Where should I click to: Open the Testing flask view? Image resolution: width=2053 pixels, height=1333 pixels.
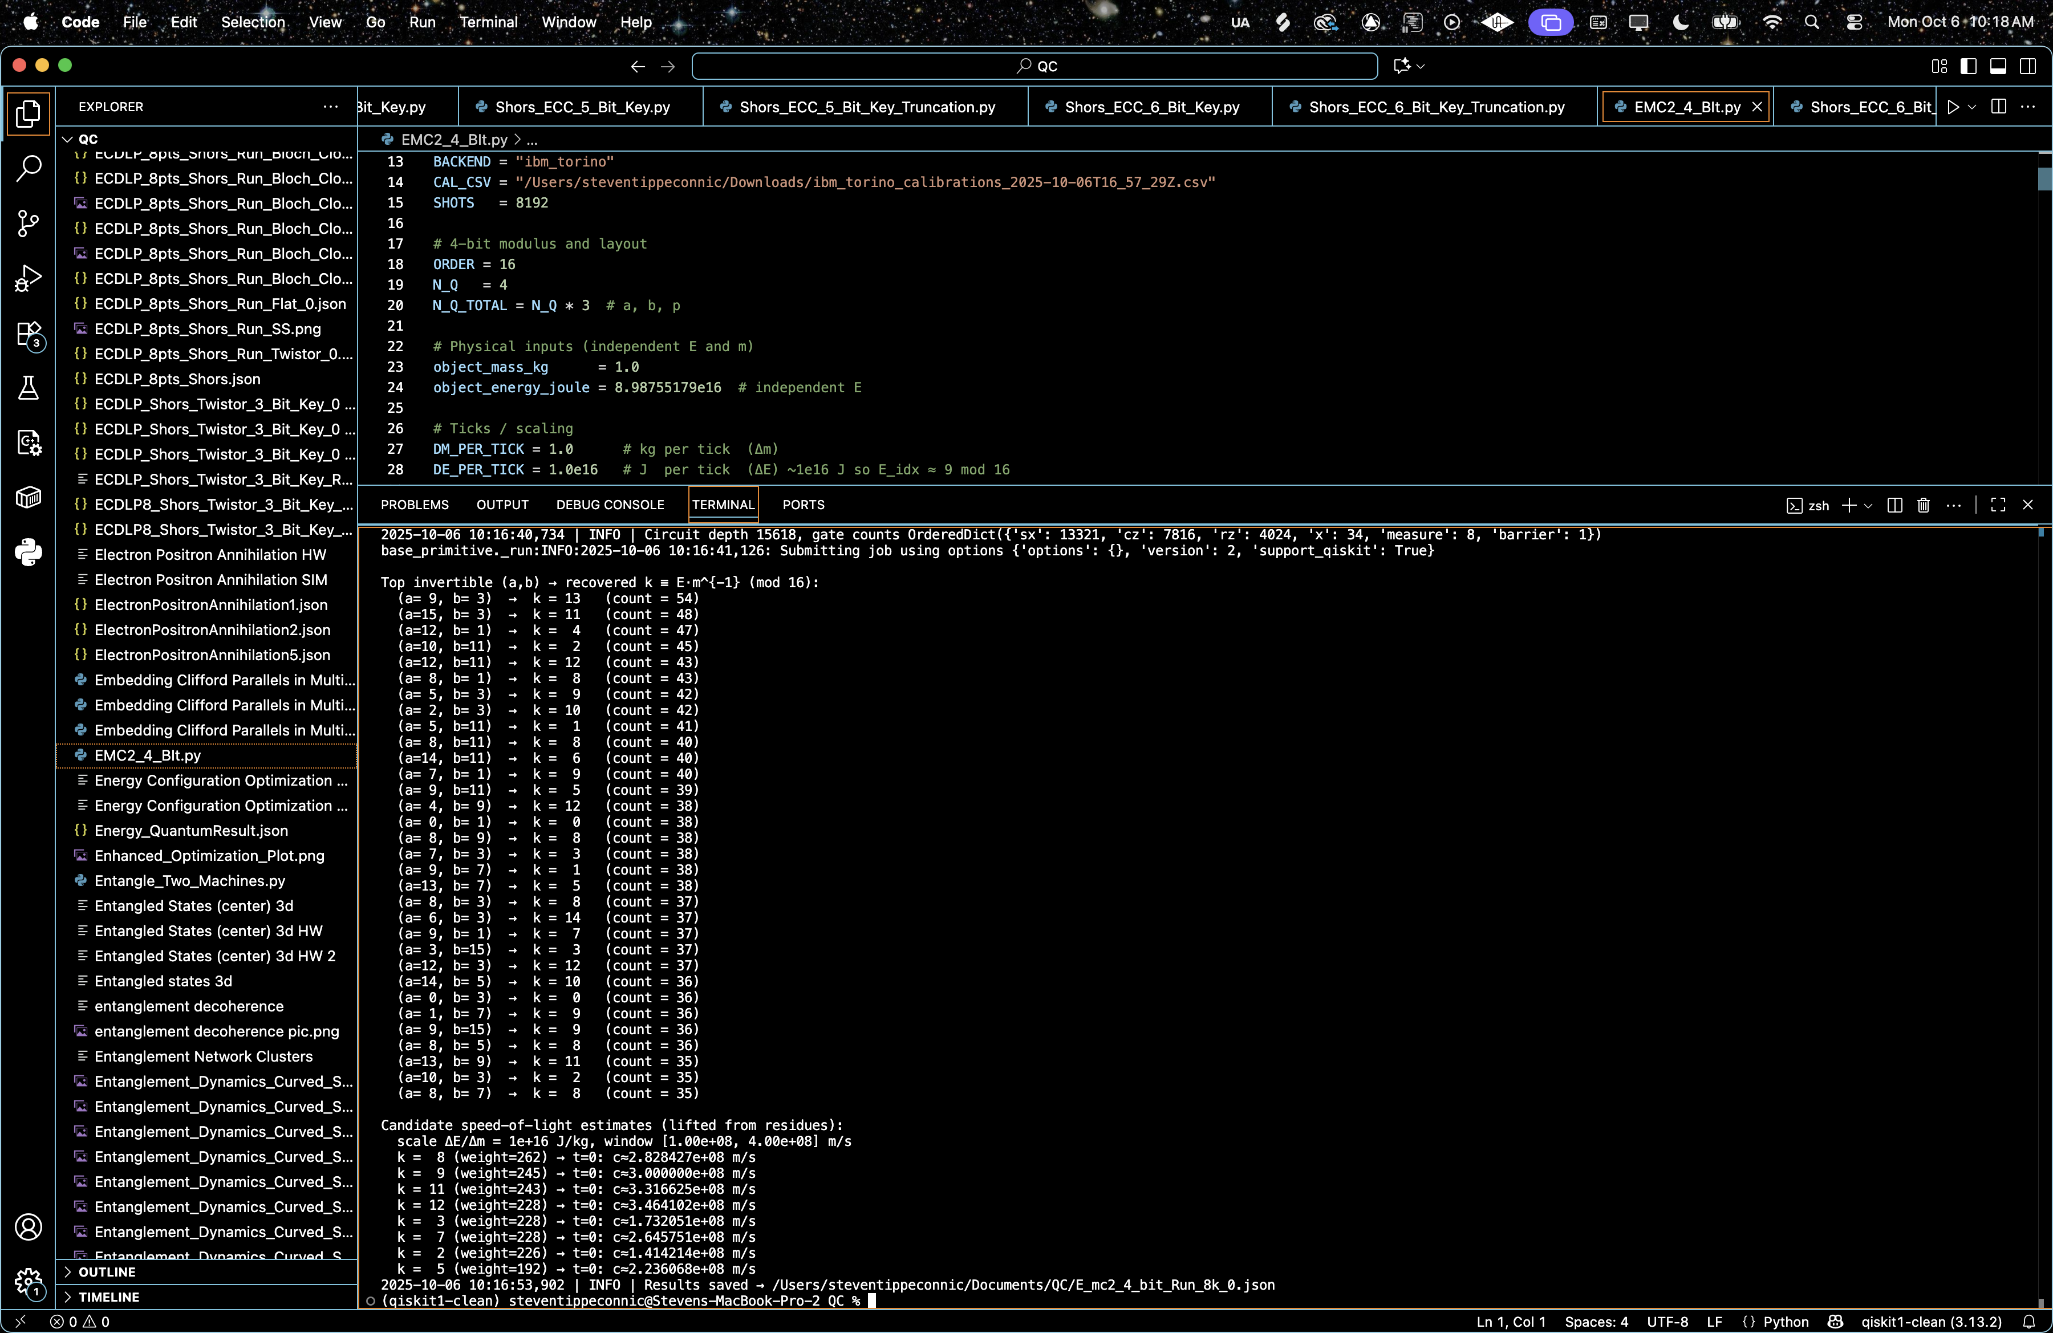click(29, 388)
